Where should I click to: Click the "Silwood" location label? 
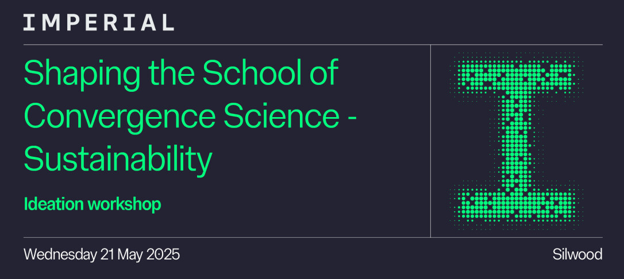point(577,254)
